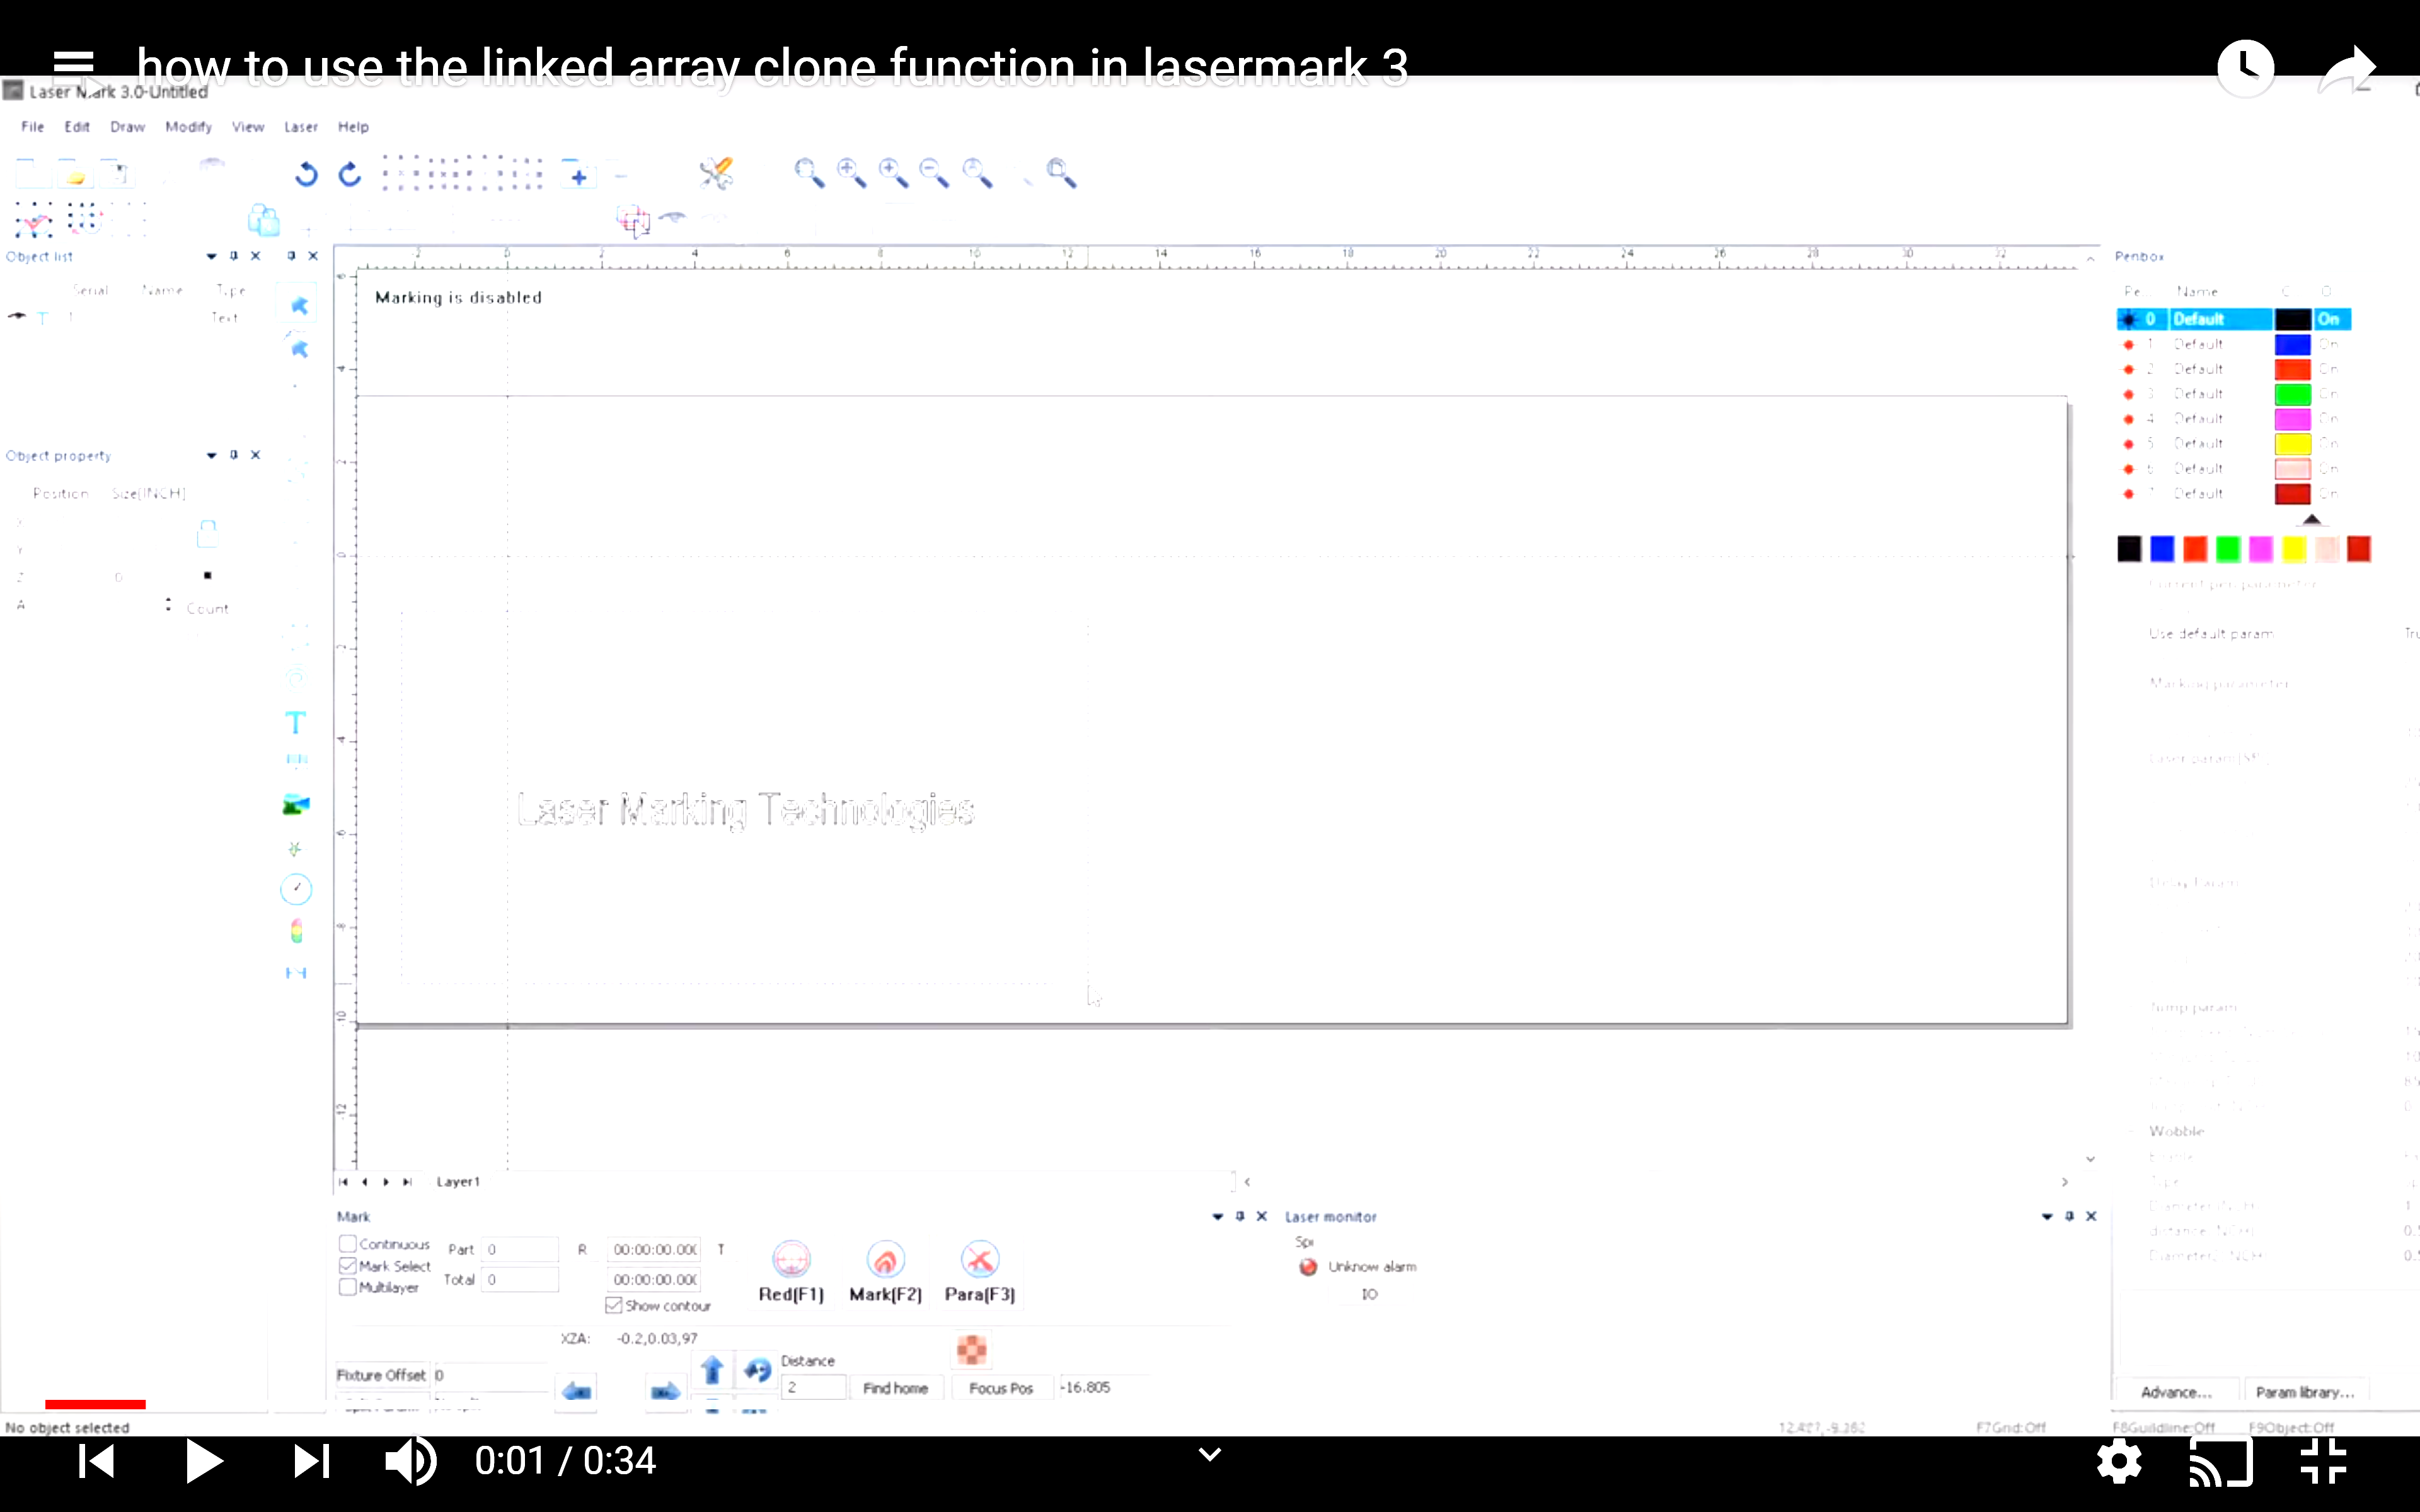
Task: Open the Laser menu
Action: [300, 127]
